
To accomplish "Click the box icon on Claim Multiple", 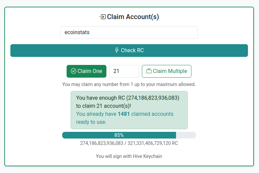I will pyautogui.click(x=149, y=71).
